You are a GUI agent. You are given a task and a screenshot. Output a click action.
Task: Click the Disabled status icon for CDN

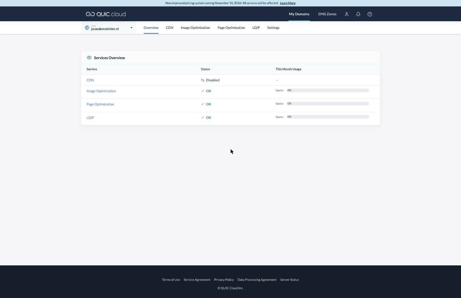point(203,80)
